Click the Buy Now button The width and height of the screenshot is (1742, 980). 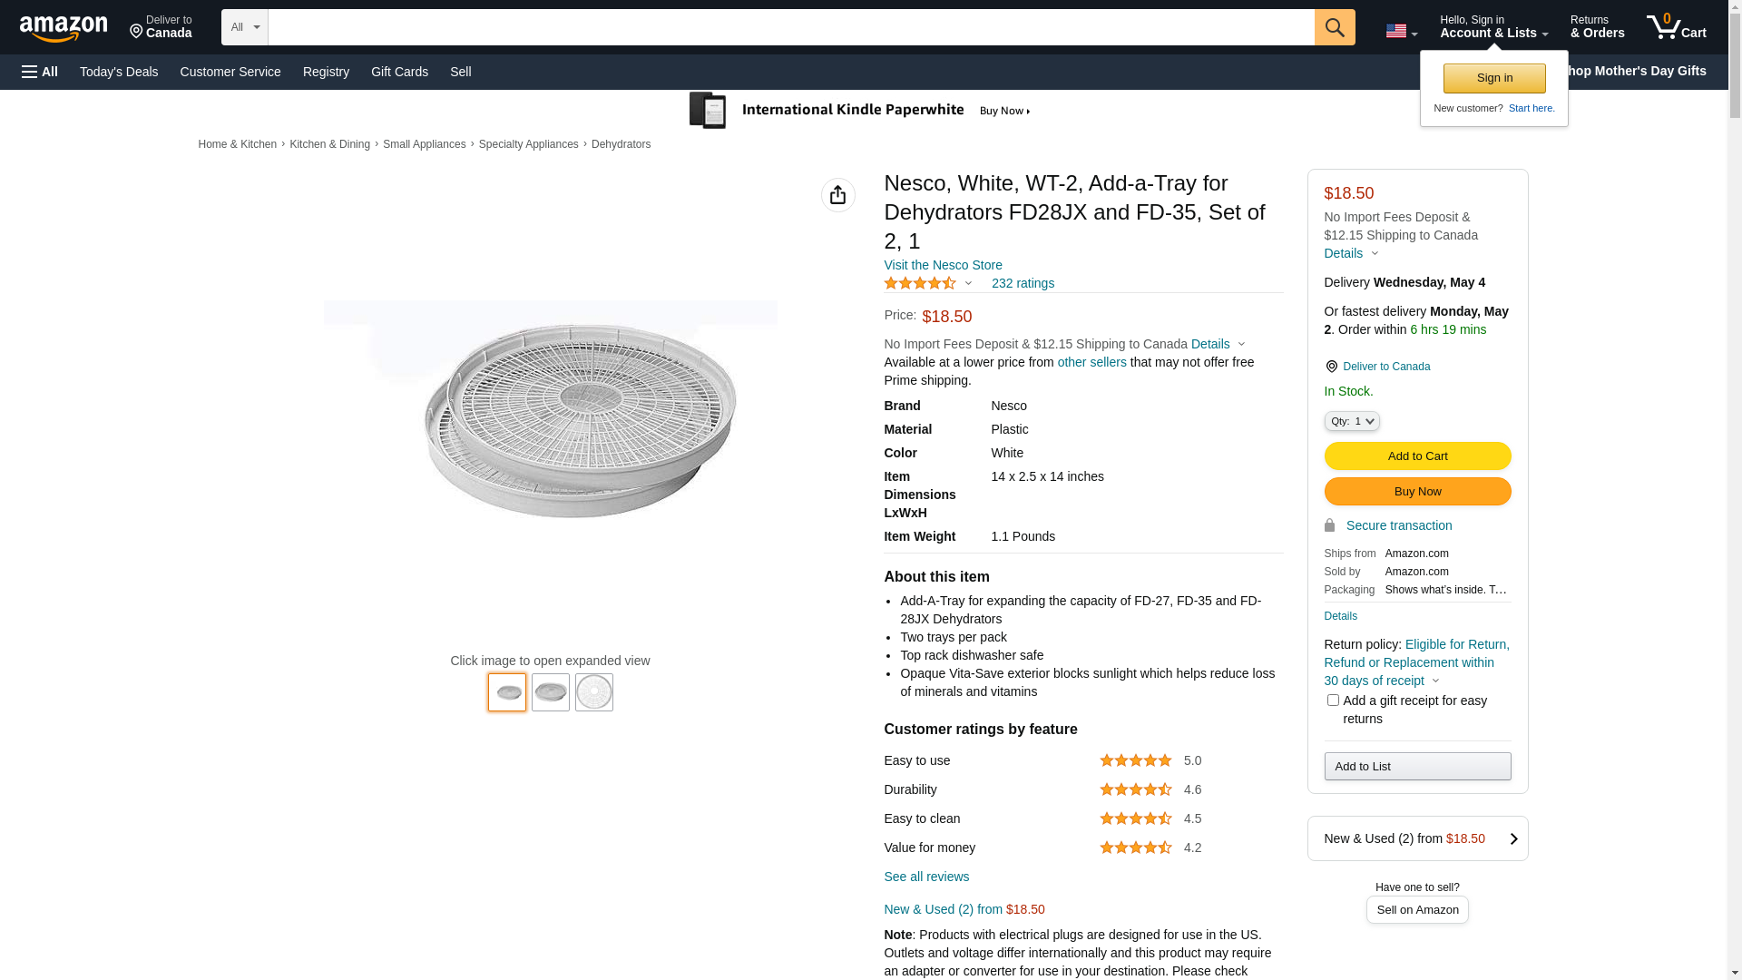pyautogui.click(x=1416, y=491)
